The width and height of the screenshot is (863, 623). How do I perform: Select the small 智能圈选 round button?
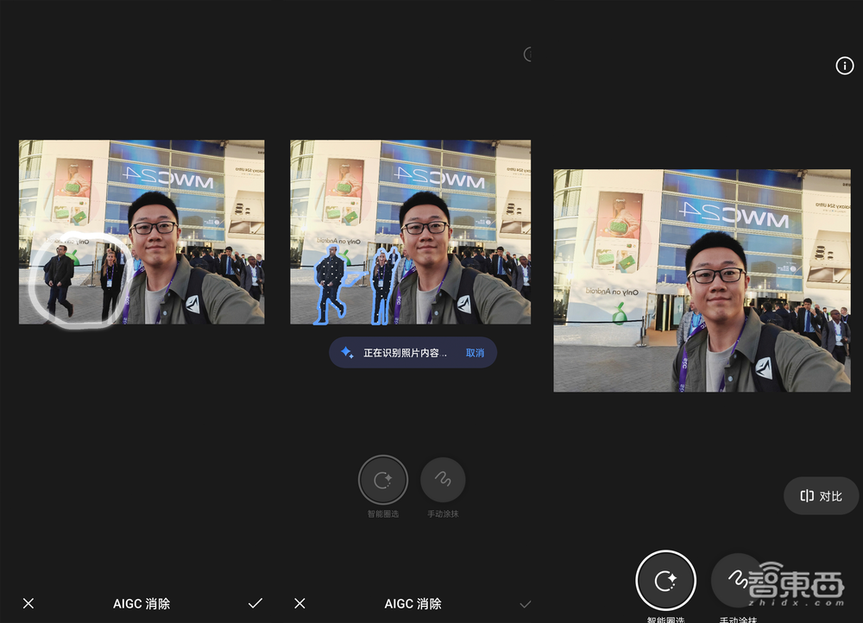pos(382,480)
